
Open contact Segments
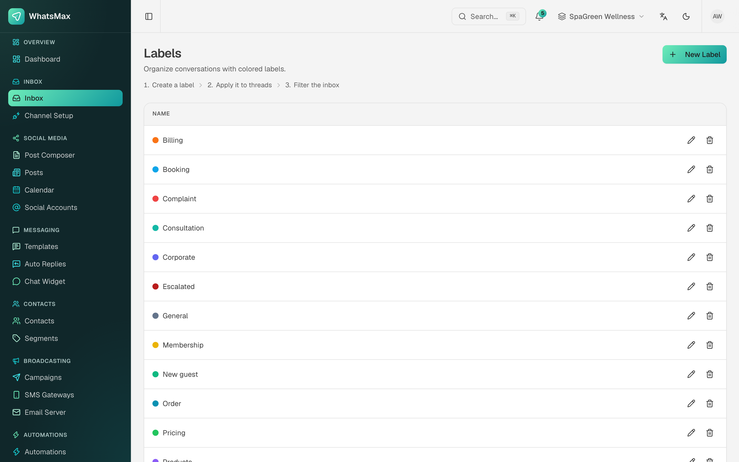pos(65,338)
